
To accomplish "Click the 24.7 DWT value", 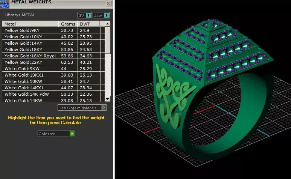I will [84, 81].
